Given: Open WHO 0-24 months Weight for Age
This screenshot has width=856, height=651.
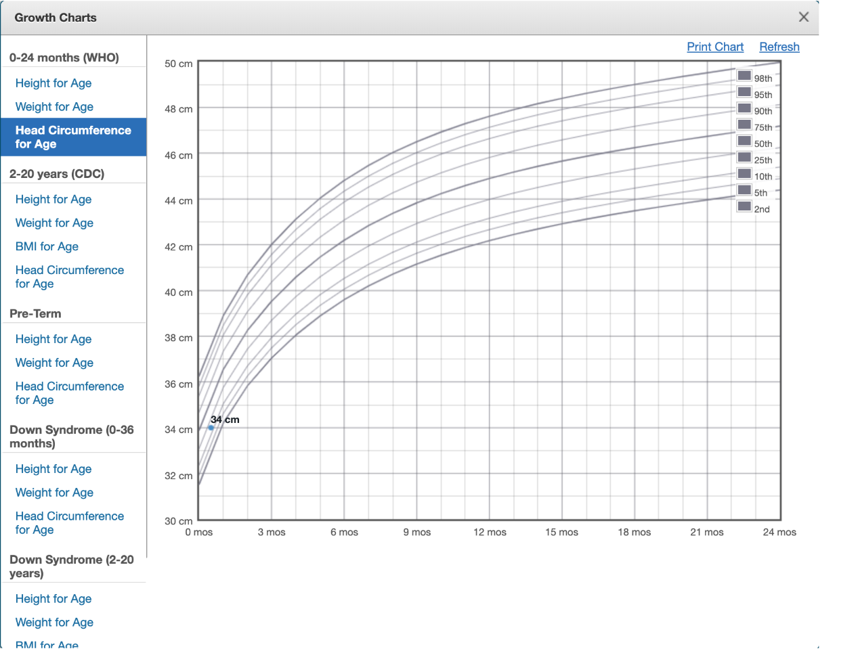Looking at the screenshot, I should click(54, 107).
